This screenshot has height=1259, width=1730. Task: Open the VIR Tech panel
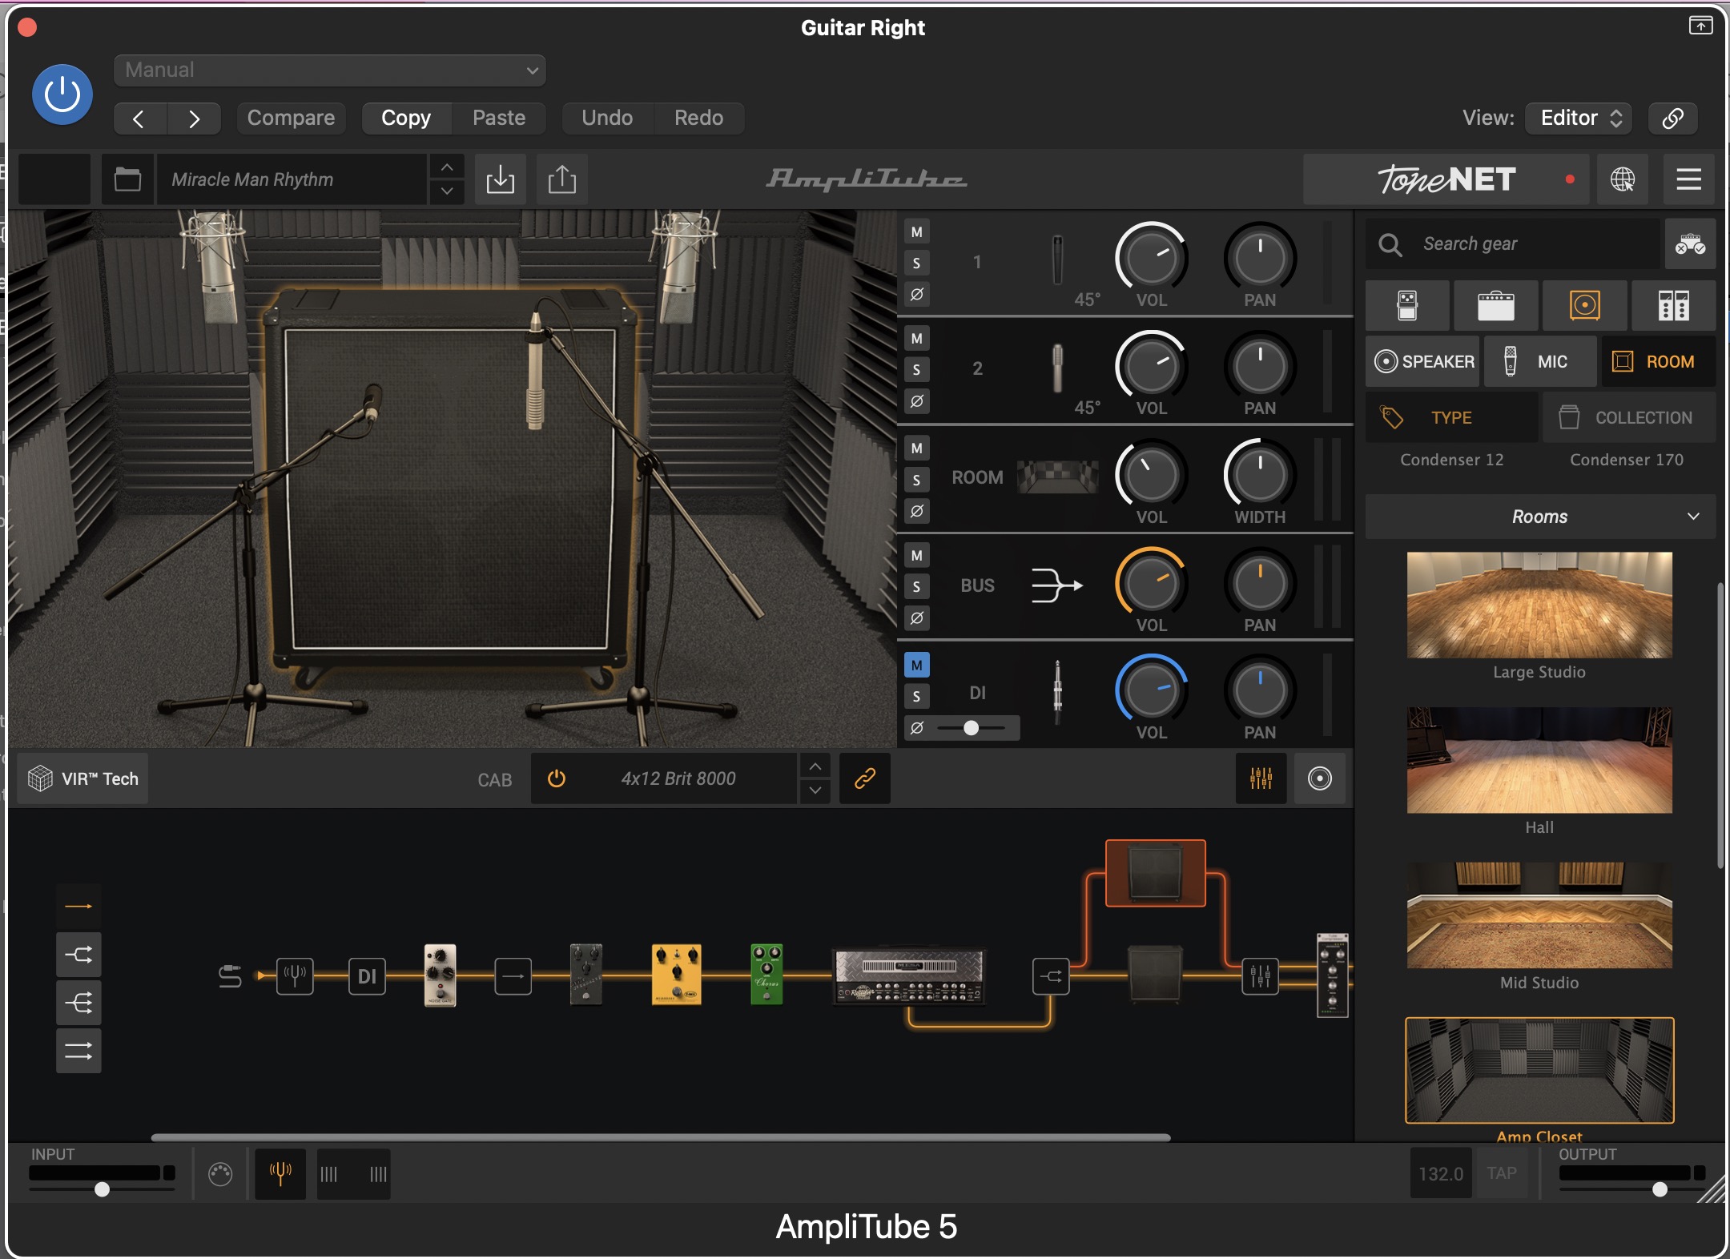pyautogui.click(x=83, y=778)
